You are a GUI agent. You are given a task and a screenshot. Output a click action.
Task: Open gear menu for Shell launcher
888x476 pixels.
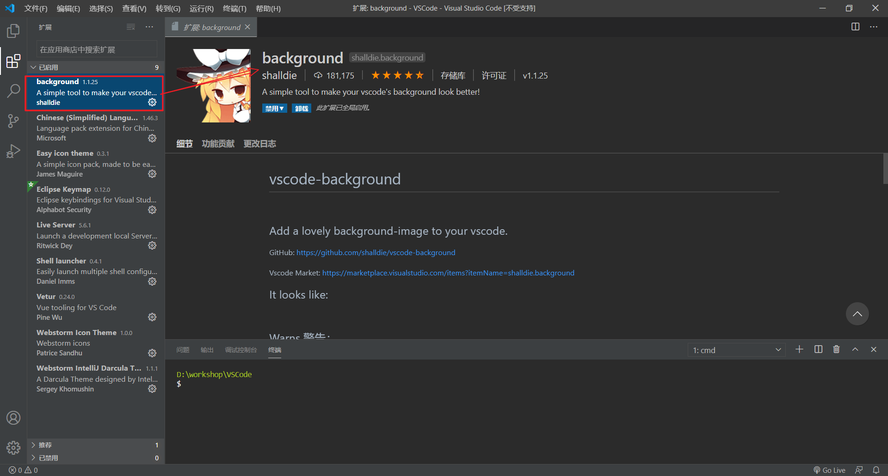[152, 281]
